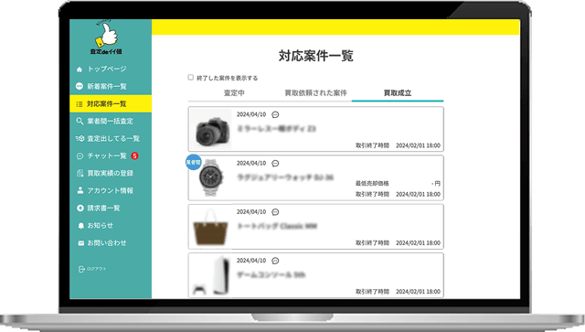Click the home icon beside トップページ
Screen dimensions: 585x332
[x=80, y=70]
